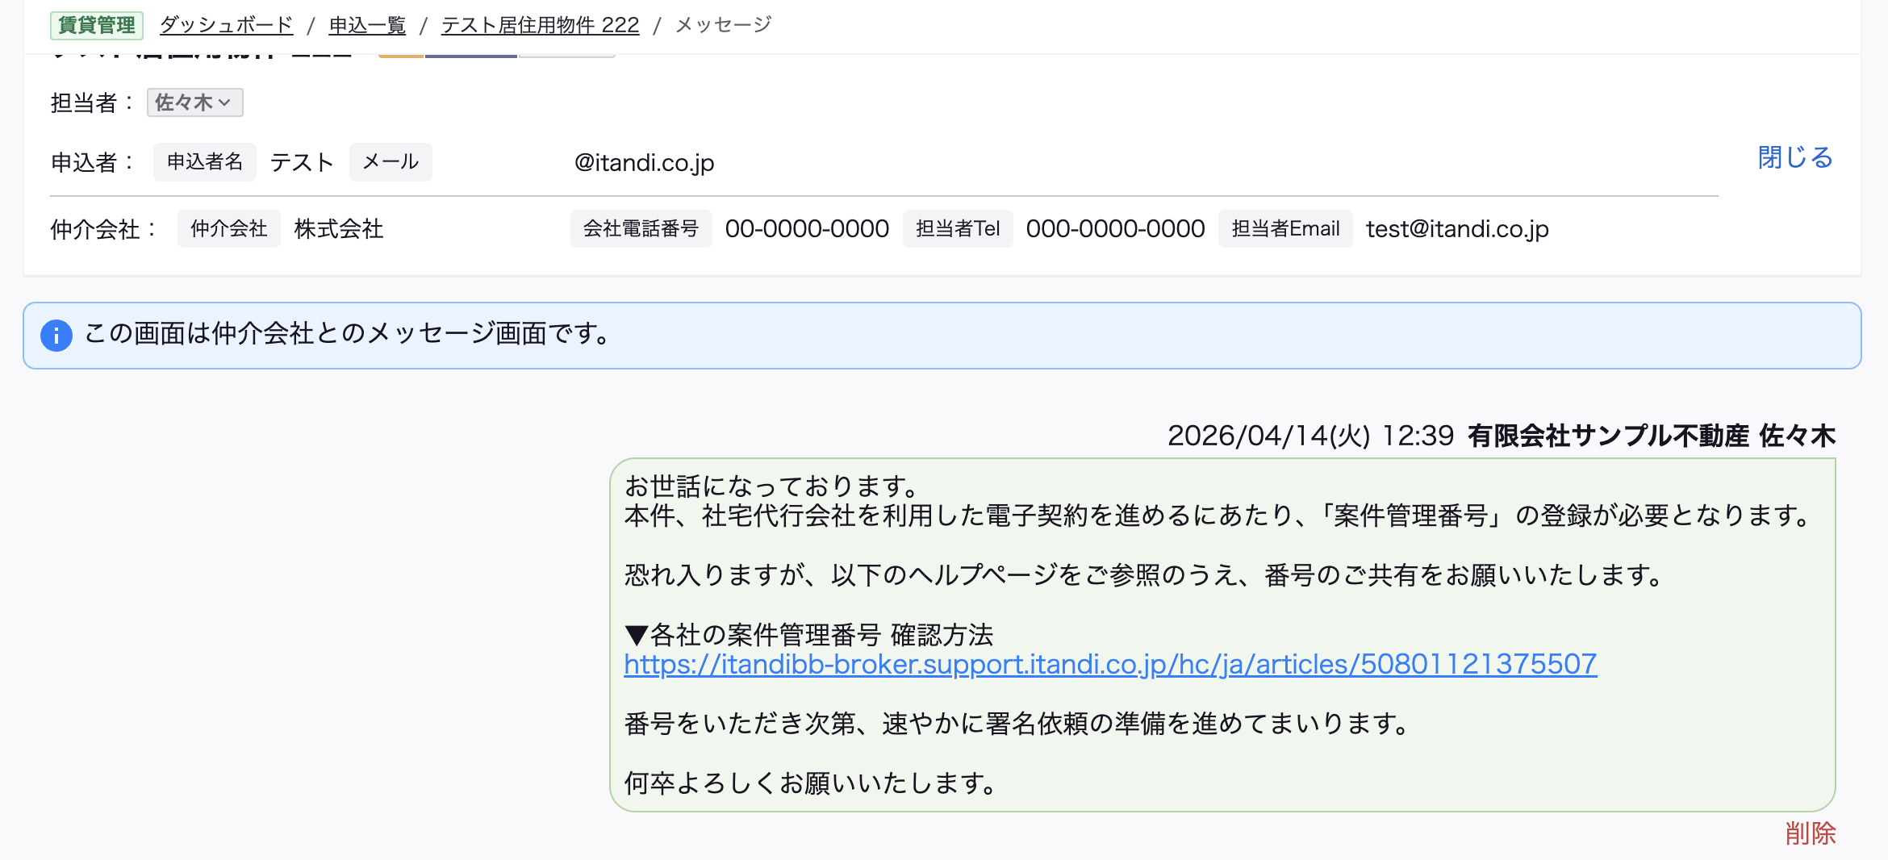
Task: Click the blue info icon in banner
Action: click(x=56, y=336)
